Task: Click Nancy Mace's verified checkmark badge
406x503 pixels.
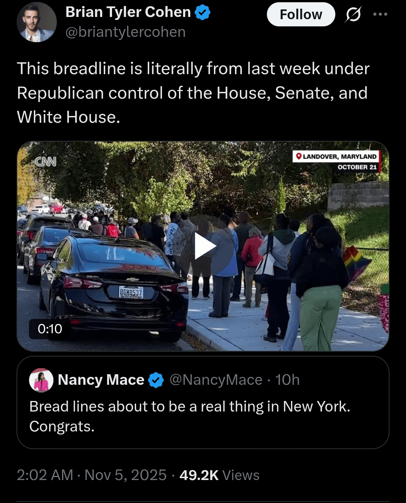Action: (156, 380)
